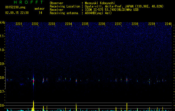Click the strong magenta meteor echo at 2232

click(x=33, y=81)
